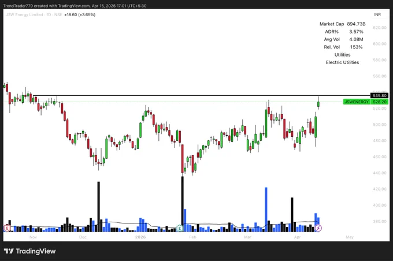393x261 pixels.
Task: Click the 528.20 current price label
Action: [380, 102]
